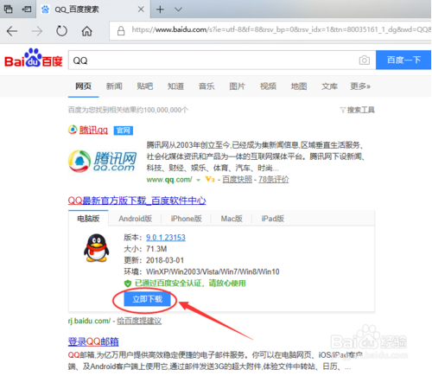
Task: Switch to the 图片 tab
Action: coord(237,86)
